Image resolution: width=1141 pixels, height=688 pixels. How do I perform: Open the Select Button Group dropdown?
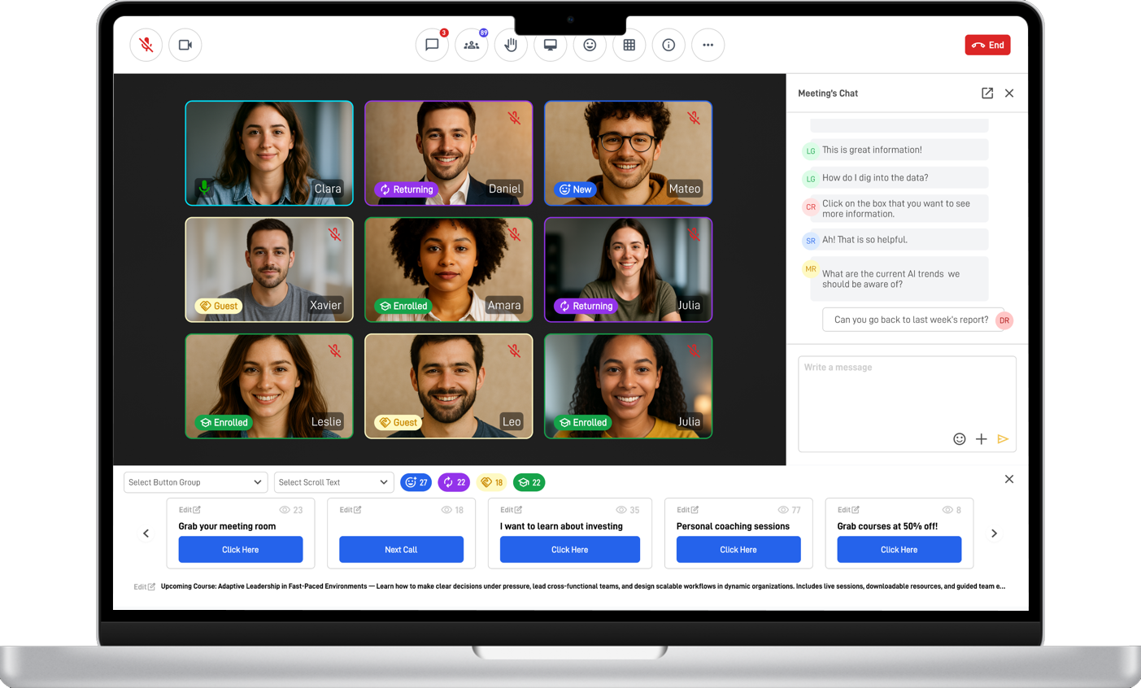click(x=195, y=482)
